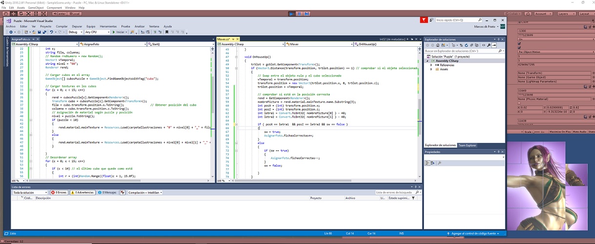
Task: Click Iniciar start debugging button
Action: pyautogui.click(x=119, y=32)
